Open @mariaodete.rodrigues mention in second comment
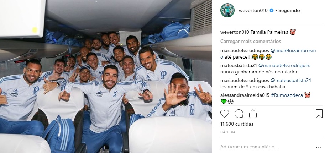 tap(284, 66)
